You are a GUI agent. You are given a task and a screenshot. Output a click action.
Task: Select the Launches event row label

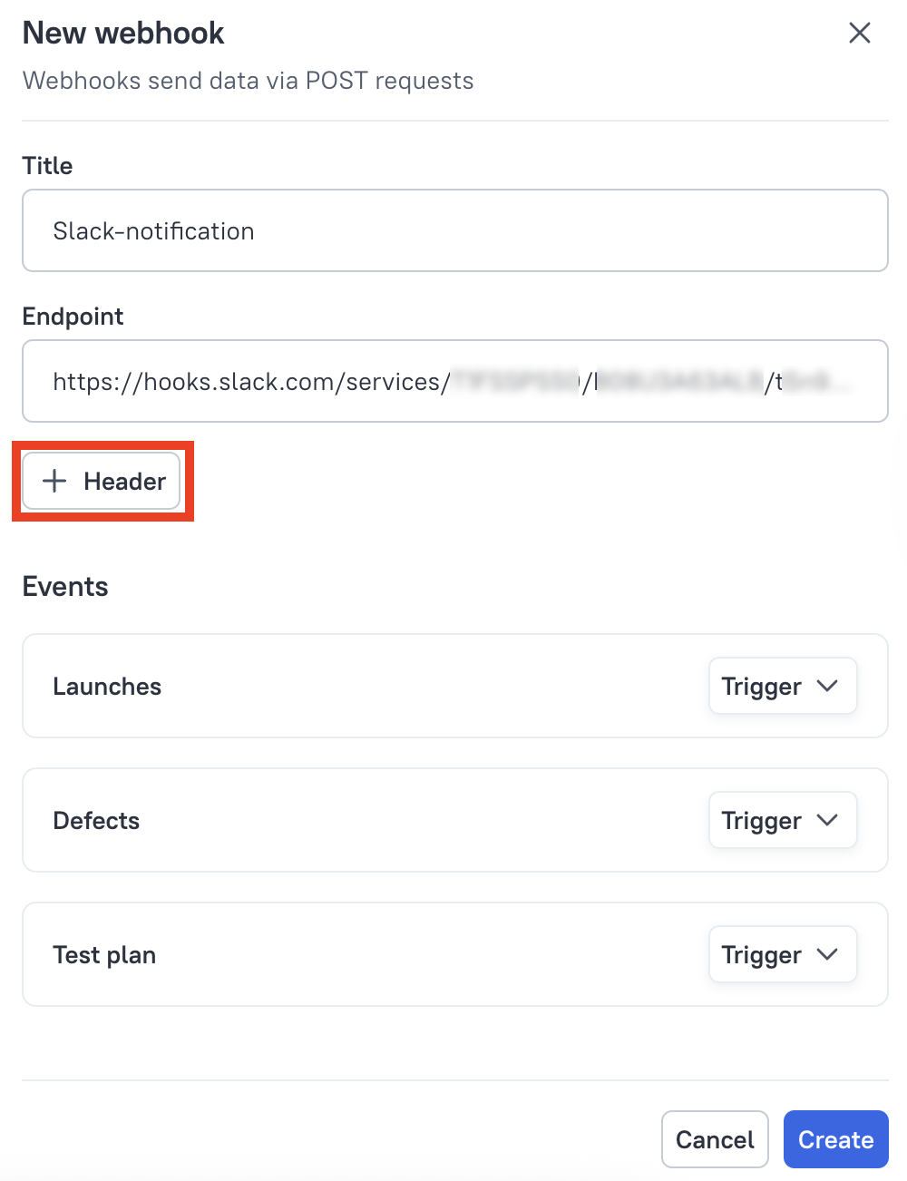107,687
